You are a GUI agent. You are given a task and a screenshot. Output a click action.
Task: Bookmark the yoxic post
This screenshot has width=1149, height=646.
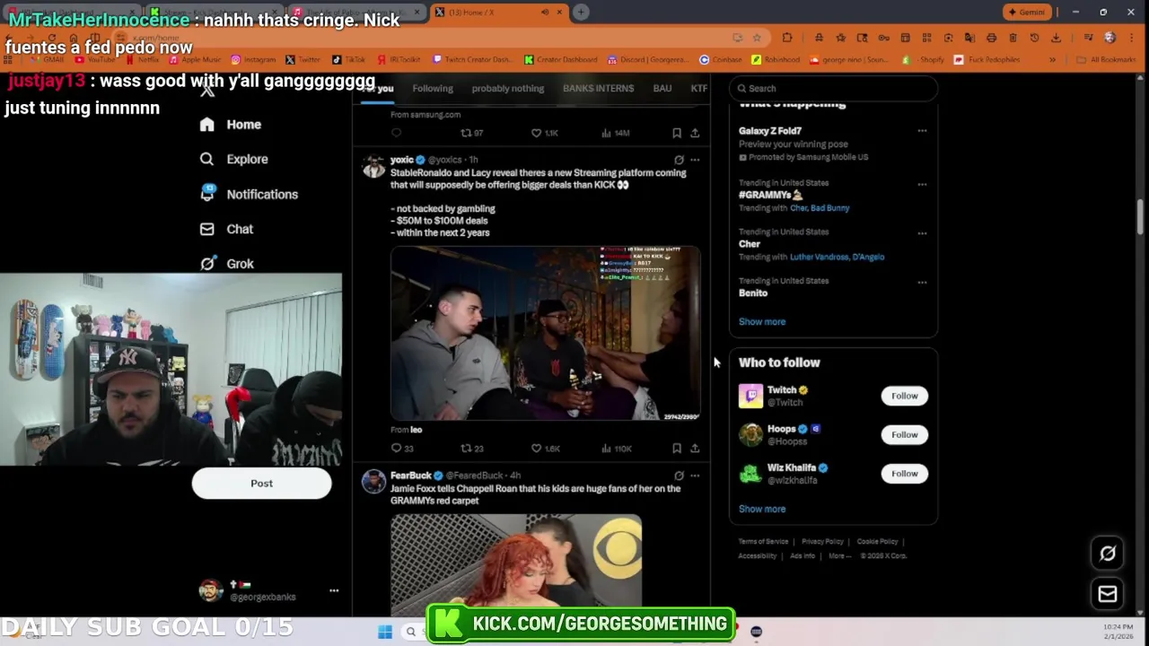pyautogui.click(x=677, y=449)
